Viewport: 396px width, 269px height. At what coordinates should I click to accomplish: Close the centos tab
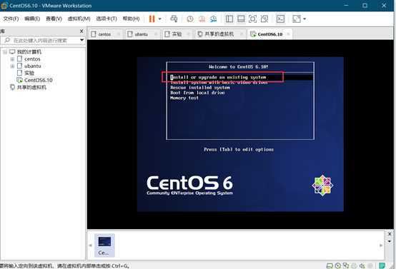[x=119, y=34]
